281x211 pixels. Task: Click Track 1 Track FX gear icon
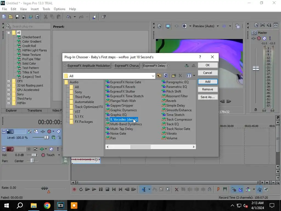49,132
